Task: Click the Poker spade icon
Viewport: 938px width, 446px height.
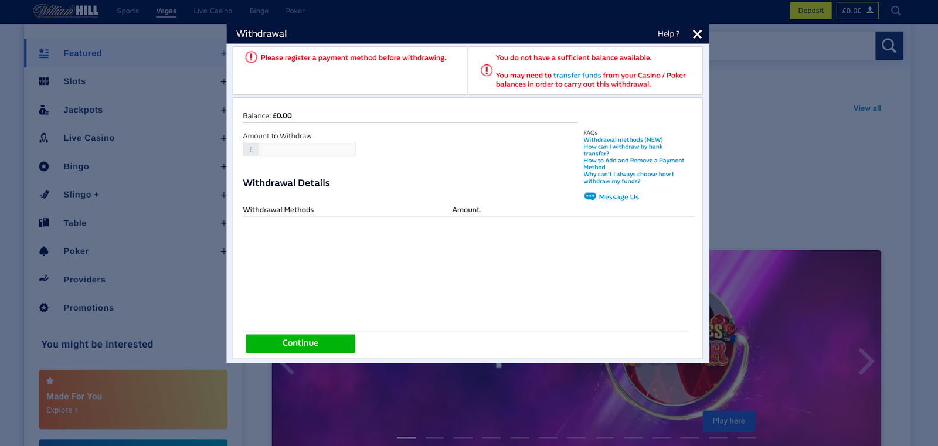Action: 44,251
